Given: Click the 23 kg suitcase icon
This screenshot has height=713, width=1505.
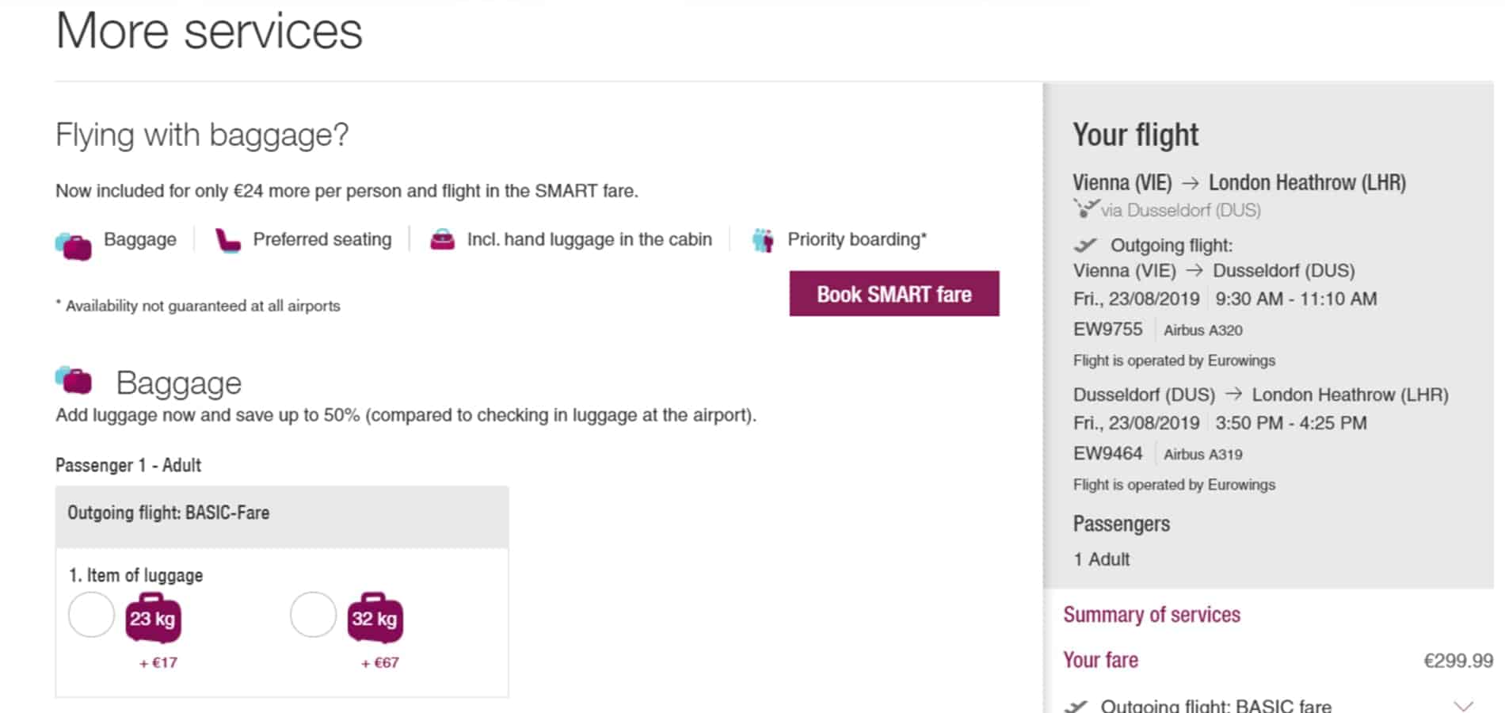Looking at the screenshot, I should click(x=153, y=617).
